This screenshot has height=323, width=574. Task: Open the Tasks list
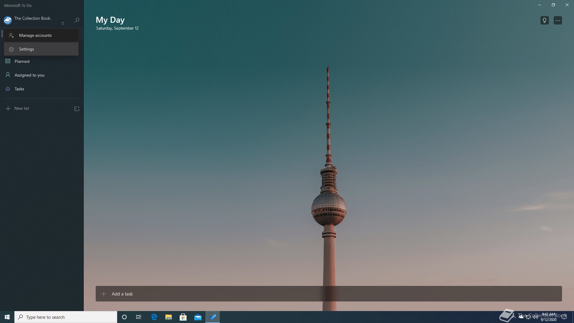tap(42, 89)
